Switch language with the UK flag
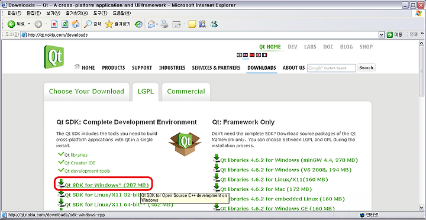 pyautogui.click(x=246, y=55)
